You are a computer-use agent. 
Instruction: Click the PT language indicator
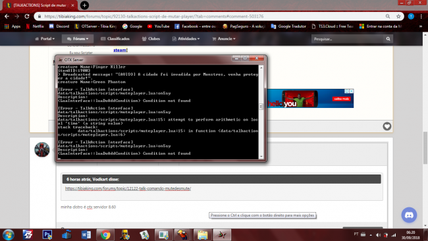point(356,234)
